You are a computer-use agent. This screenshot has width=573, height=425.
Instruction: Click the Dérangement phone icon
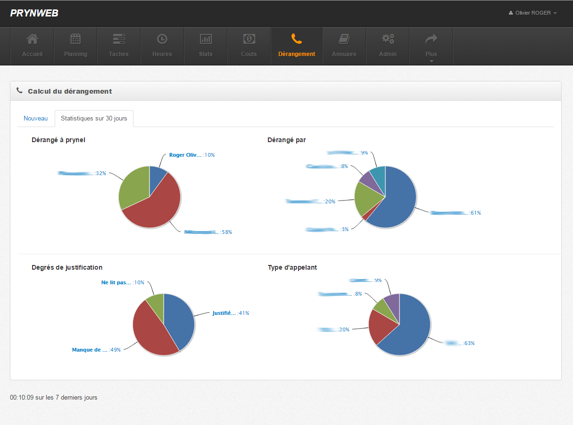click(x=297, y=39)
